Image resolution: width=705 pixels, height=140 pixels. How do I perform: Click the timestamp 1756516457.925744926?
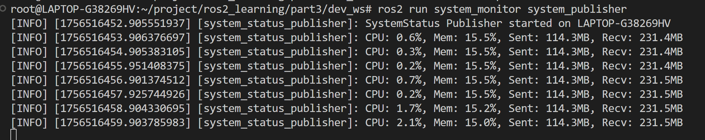click(122, 94)
